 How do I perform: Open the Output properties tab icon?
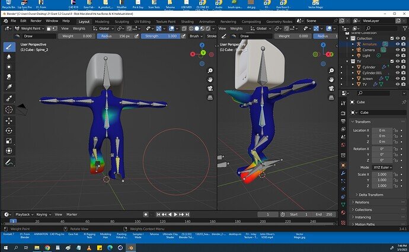tap(343, 121)
